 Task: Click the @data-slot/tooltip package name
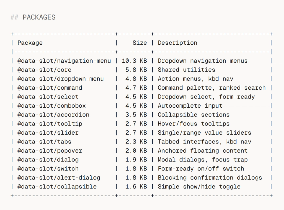[x=50, y=124]
